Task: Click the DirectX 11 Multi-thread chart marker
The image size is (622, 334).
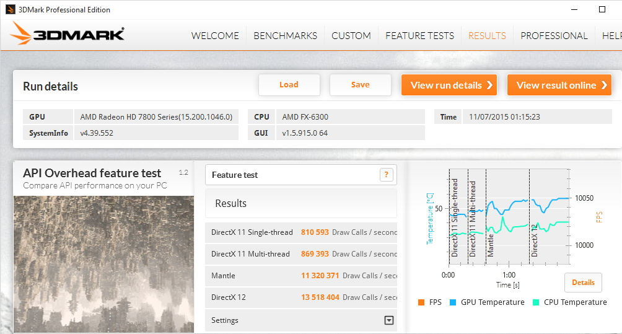Action: (473, 219)
